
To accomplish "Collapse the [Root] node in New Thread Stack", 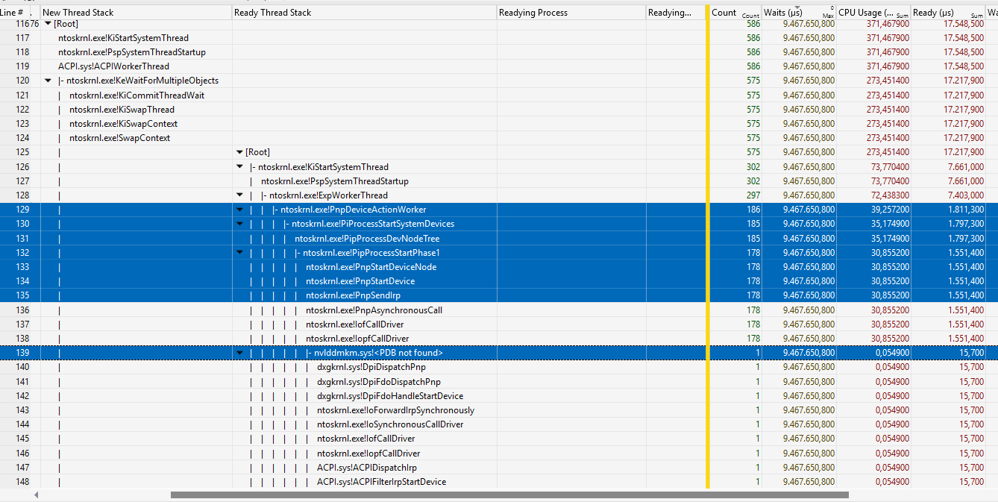I will 48,24.
